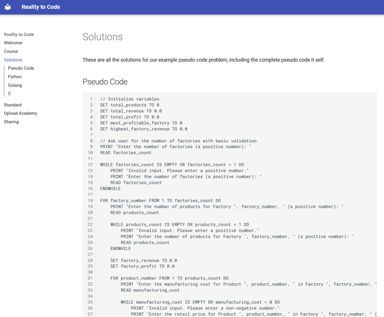The height and width of the screenshot is (317, 384).
Task: Click the WHILE factories_count IS EMPTY code line
Action: pyautogui.click(x=172, y=165)
